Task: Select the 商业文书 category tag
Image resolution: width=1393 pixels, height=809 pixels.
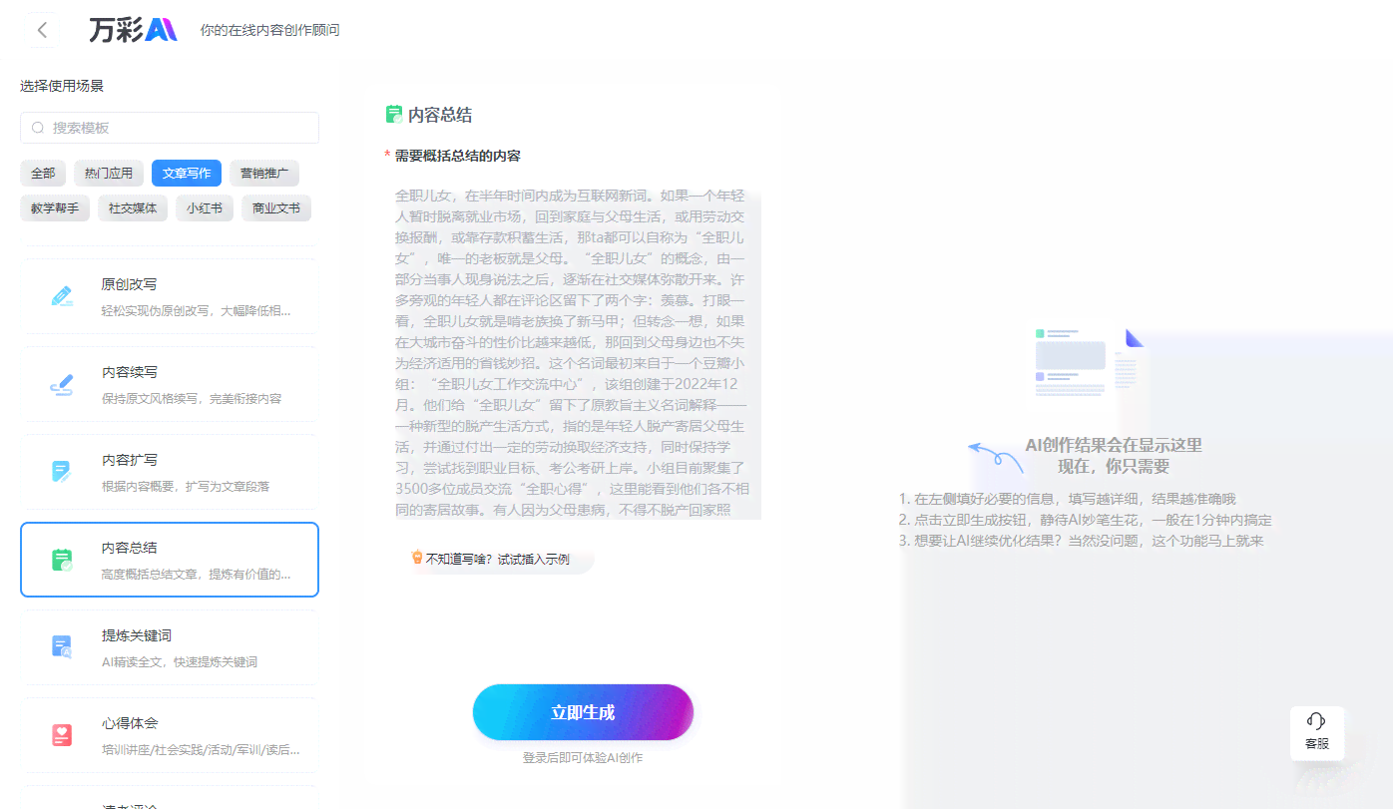Action: pos(276,208)
